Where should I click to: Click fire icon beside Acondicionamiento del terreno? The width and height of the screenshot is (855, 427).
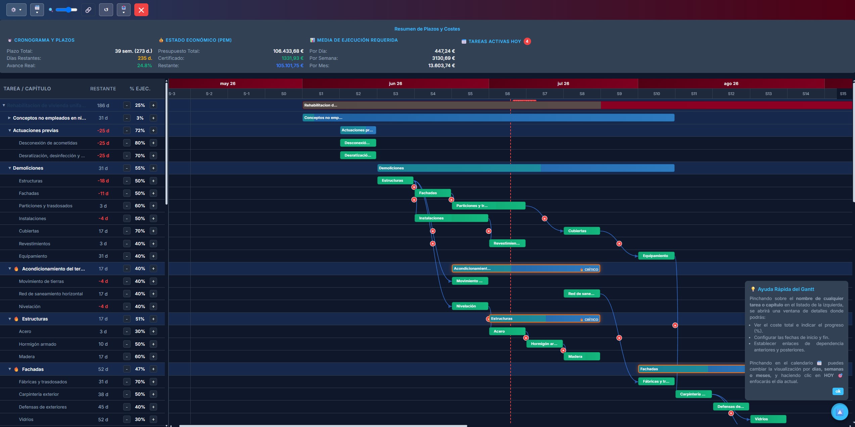tap(16, 269)
